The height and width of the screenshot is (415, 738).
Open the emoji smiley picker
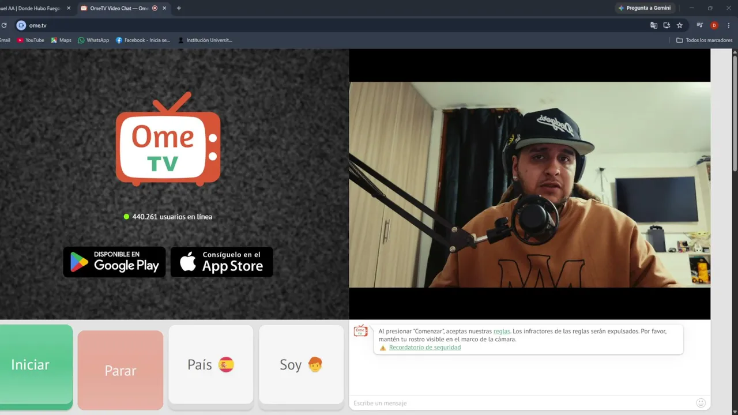[701, 403]
